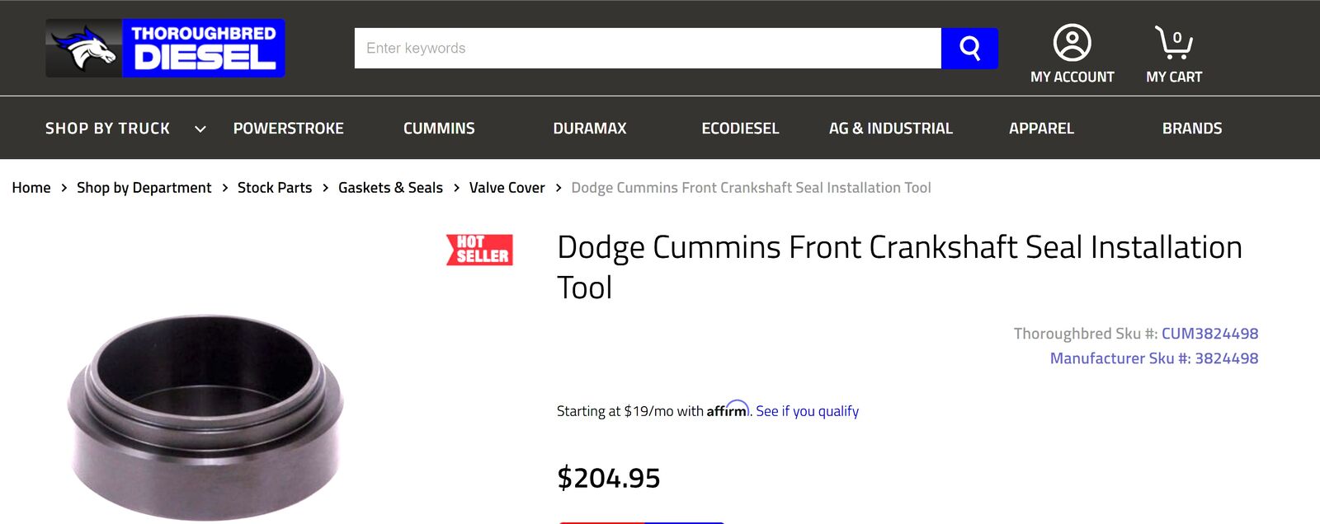Viewport: 1320px width, 524px height.
Task: Open the AG & Industrial category
Action: coord(891,129)
